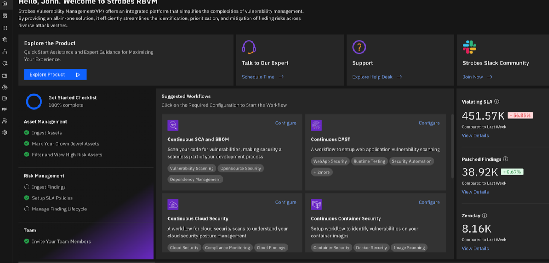Click the Support question mark icon
The image size is (549, 263).
coord(359,47)
